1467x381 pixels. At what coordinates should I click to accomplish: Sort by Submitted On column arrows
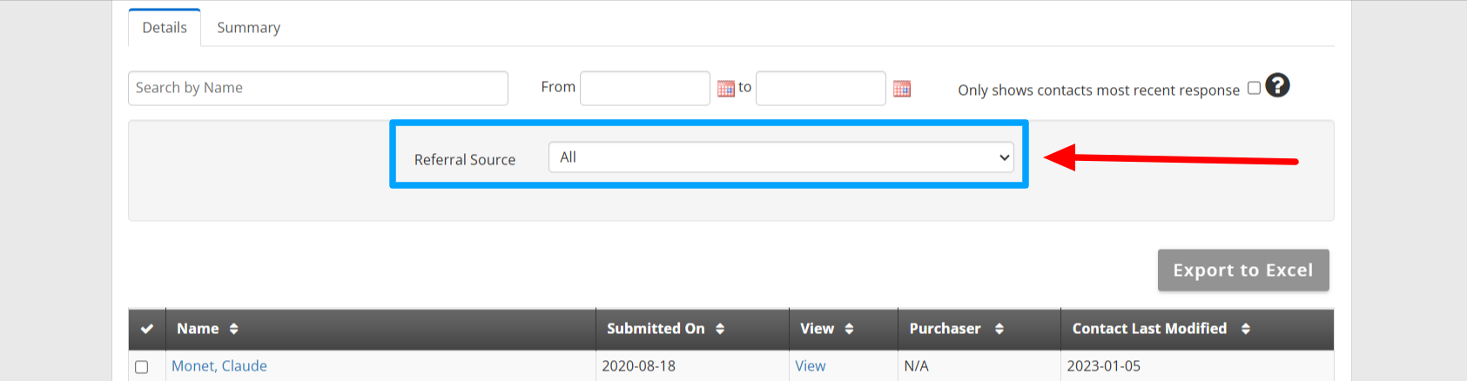(x=720, y=329)
